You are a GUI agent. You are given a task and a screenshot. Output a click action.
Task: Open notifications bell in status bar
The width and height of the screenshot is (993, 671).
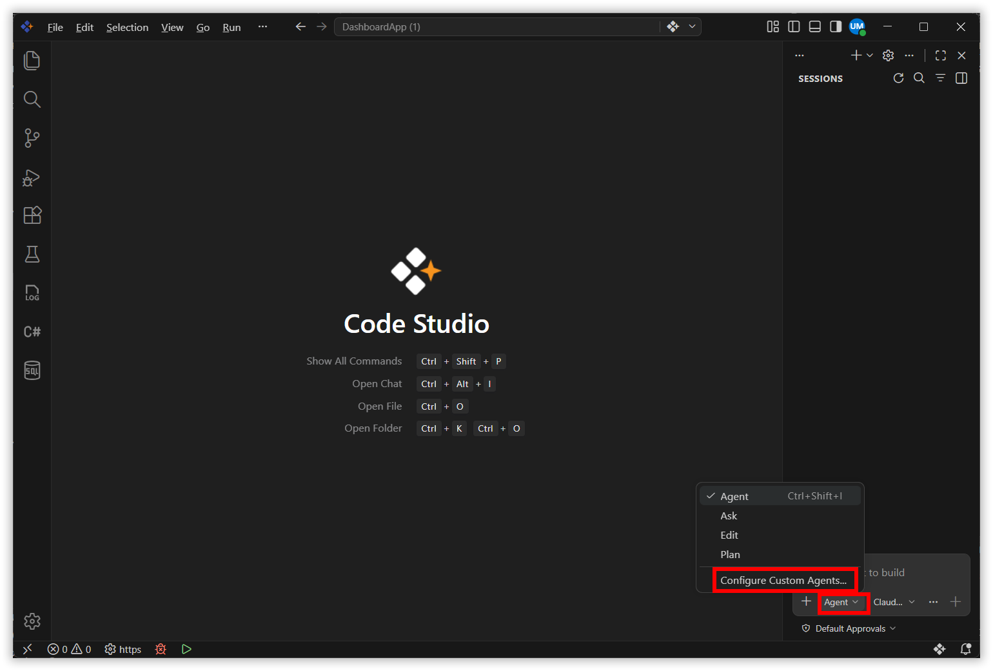[x=965, y=649]
